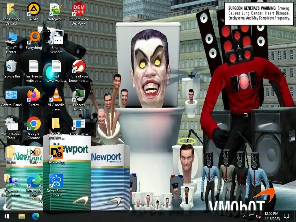296x222 pixels.
Task: Open the Dick in Egg shortcut
Action: pyautogui.click(x=56, y=155)
